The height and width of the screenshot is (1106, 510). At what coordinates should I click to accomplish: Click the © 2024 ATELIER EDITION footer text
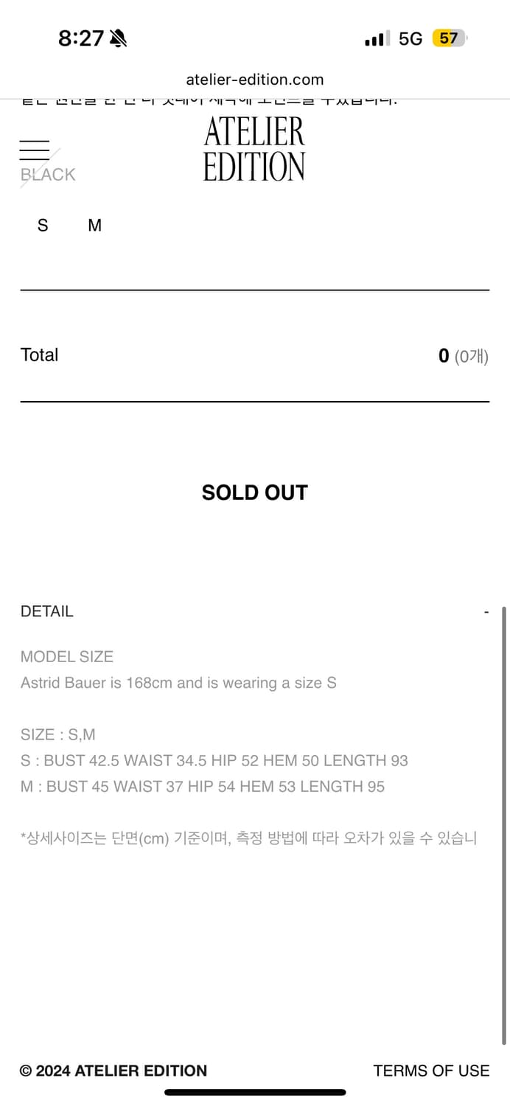pyautogui.click(x=113, y=1071)
